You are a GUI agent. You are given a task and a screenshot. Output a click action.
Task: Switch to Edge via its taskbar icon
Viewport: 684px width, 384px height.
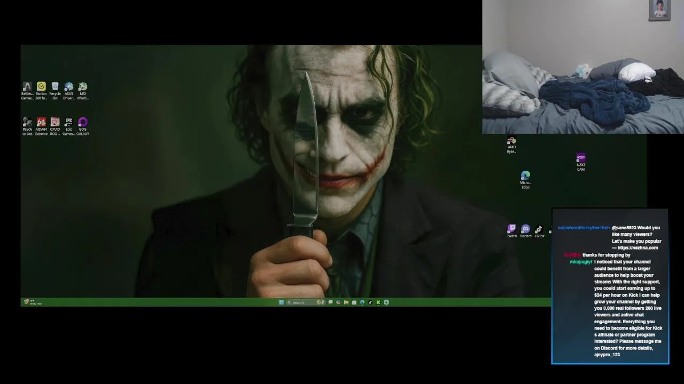tap(362, 302)
